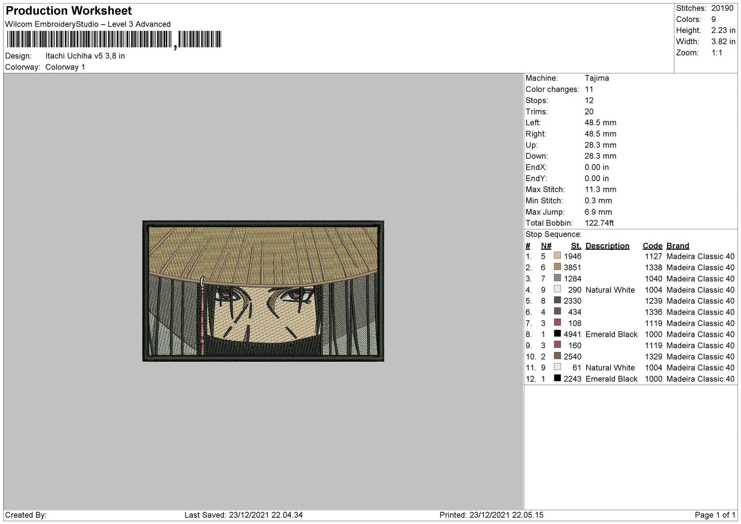Click the Color changes value 11
The width and height of the screenshot is (741, 524).
tap(589, 89)
